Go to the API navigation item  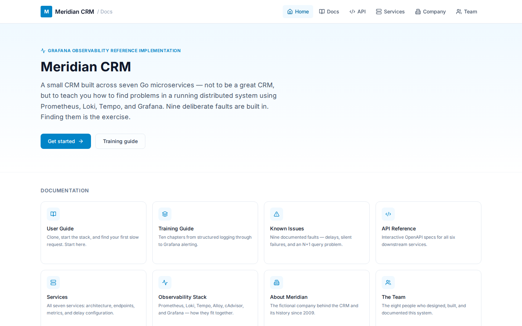pyautogui.click(x=357, y=12)
